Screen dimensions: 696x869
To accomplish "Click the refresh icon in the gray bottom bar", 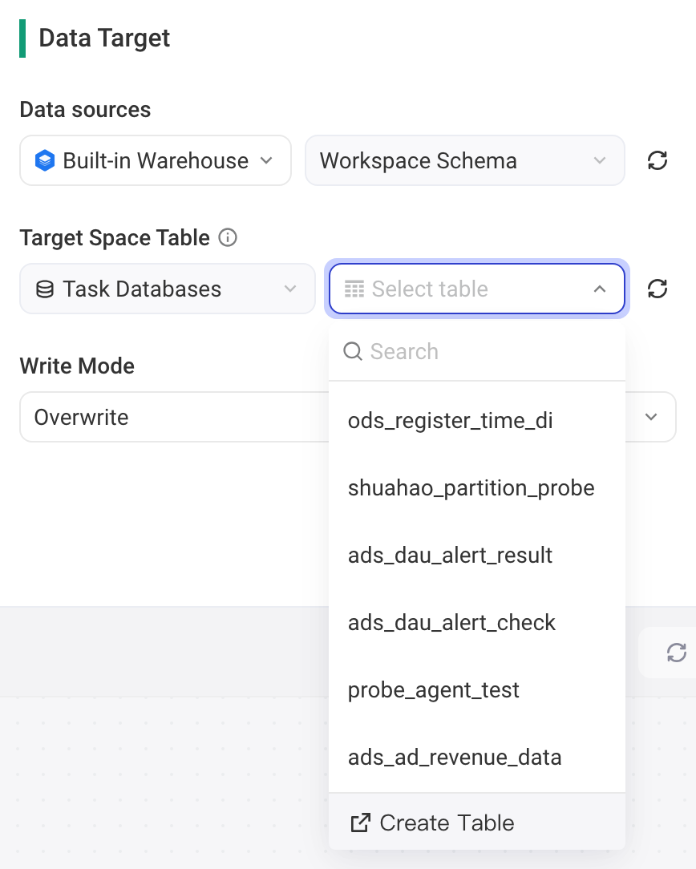I will (x=677, y=653).
